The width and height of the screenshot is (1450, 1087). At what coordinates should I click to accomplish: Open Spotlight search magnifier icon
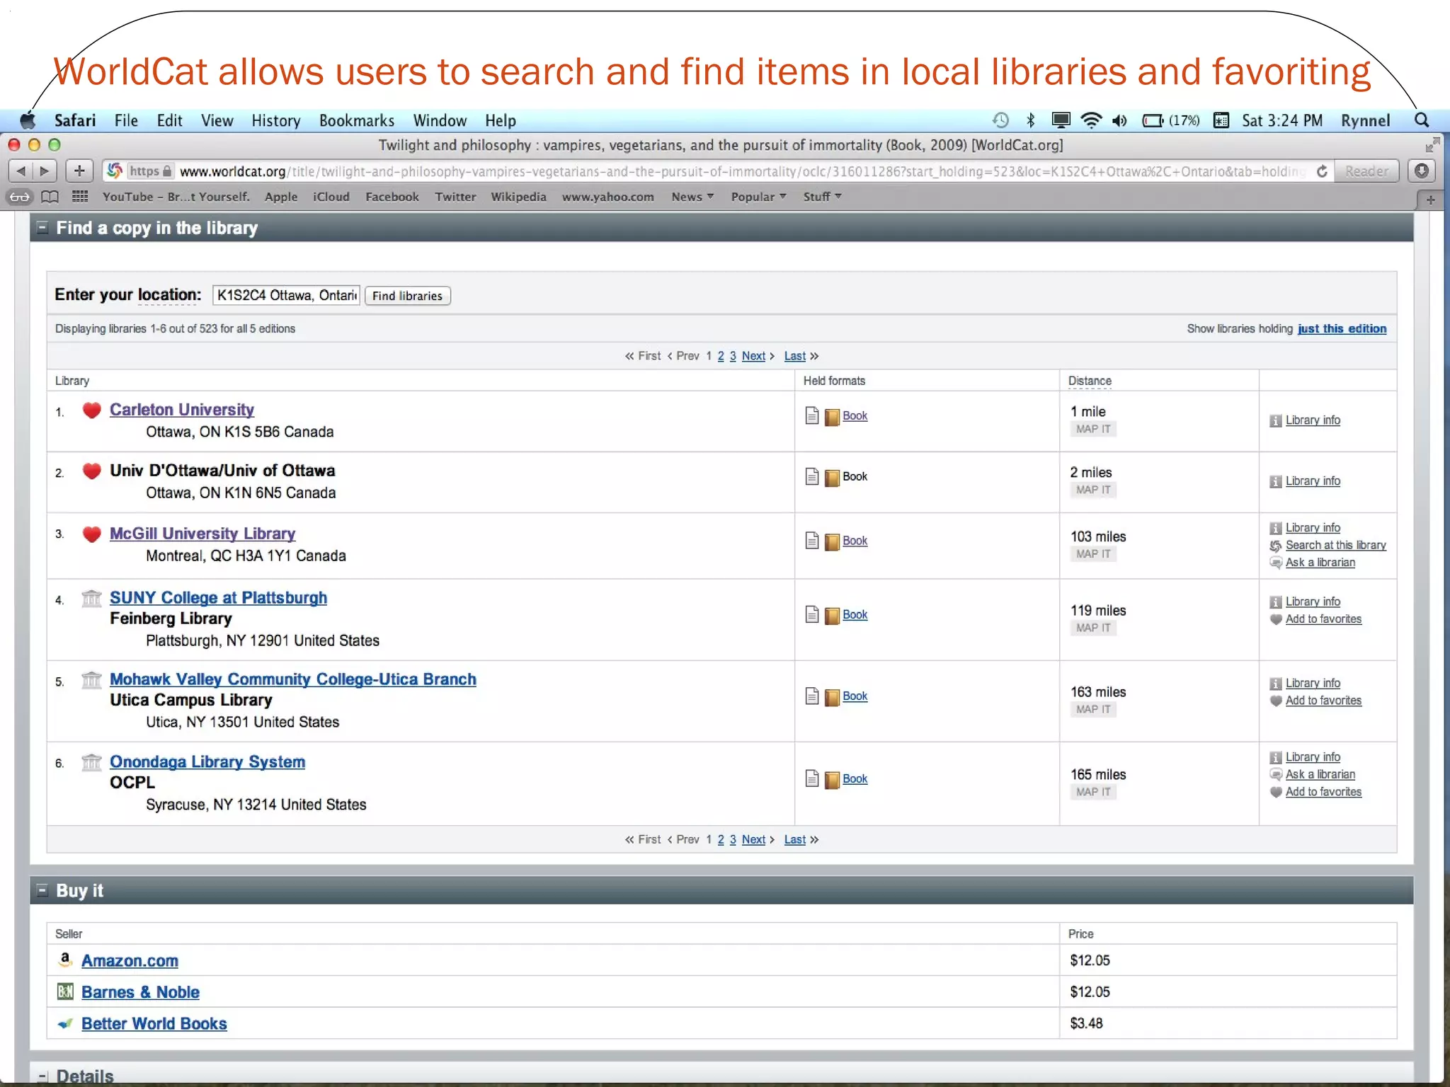pos(1422,120)
